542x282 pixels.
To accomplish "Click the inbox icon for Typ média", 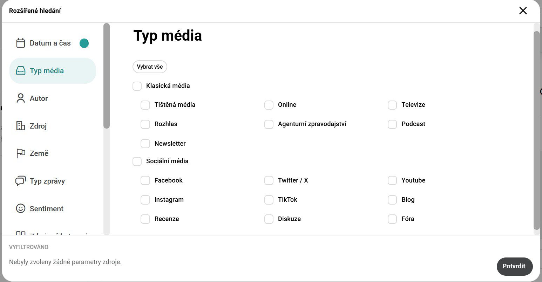I will (21, 71).
